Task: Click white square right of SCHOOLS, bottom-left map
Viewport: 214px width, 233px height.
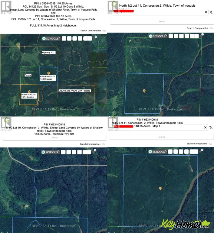Action: click(63, 152)
